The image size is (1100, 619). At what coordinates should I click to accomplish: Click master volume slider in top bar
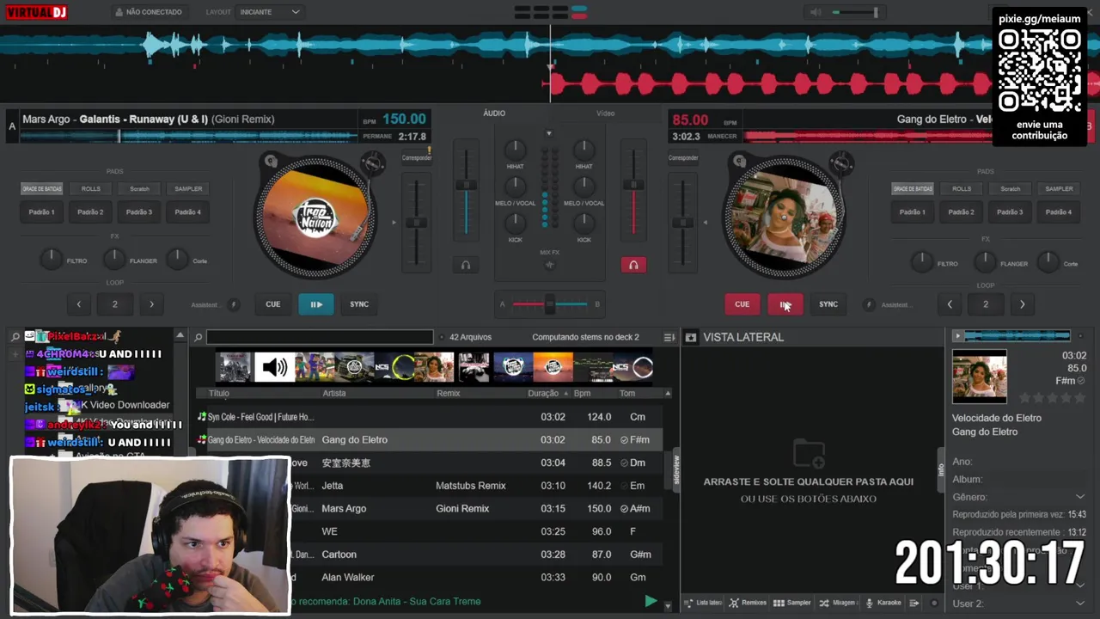[x=855, y=12]
